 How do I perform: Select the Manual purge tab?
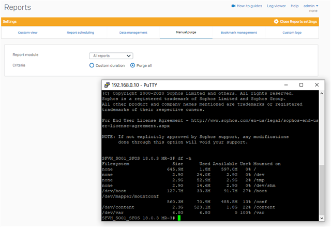[x=186, y=32]
